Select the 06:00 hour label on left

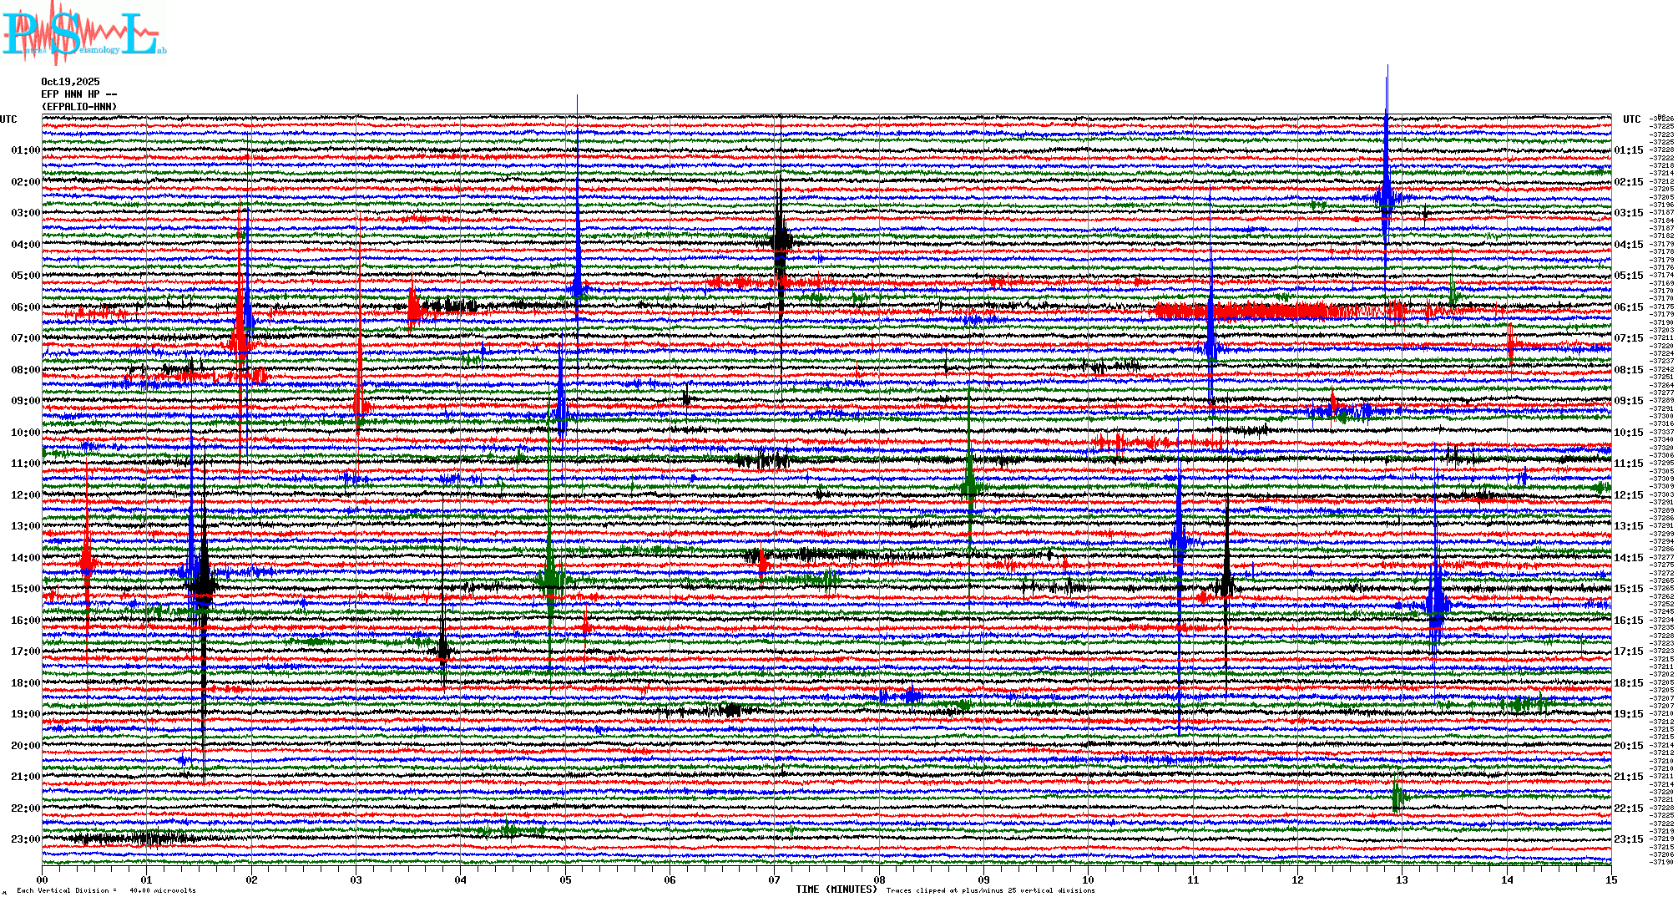click(x=25, y=307)
